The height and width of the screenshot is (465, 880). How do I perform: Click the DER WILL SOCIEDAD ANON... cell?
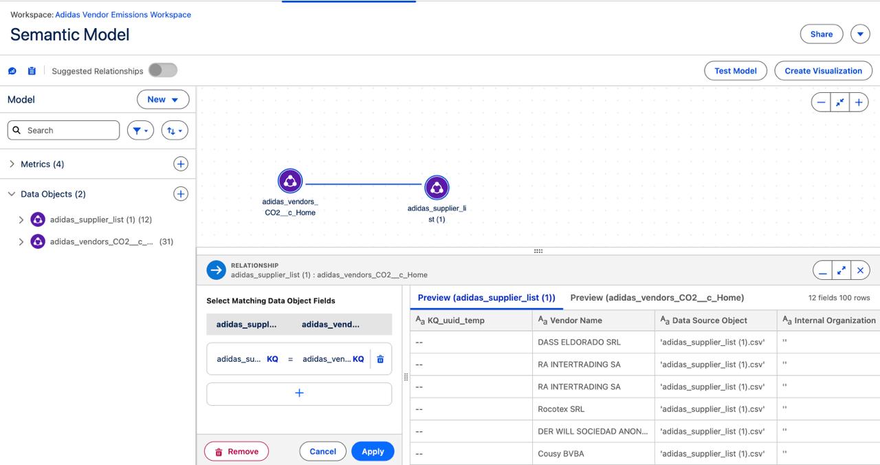tap(593, 431)
